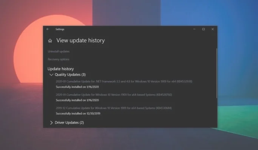Viewport: 258px width, 150px height.
Task: Open KB4530684 cumulative update link
Action: (114, 108)
